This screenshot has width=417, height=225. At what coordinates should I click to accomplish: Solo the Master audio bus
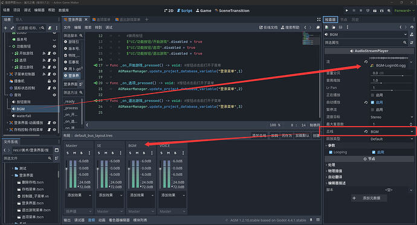pyautogui.click(x=68, y=153)
